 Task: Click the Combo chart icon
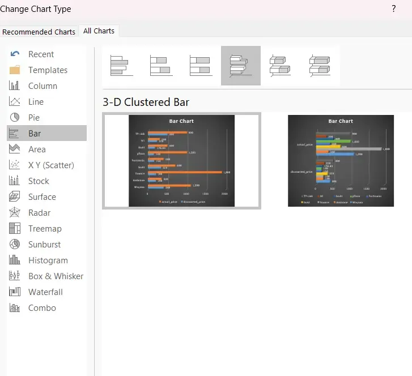click(x=15, y=307)
